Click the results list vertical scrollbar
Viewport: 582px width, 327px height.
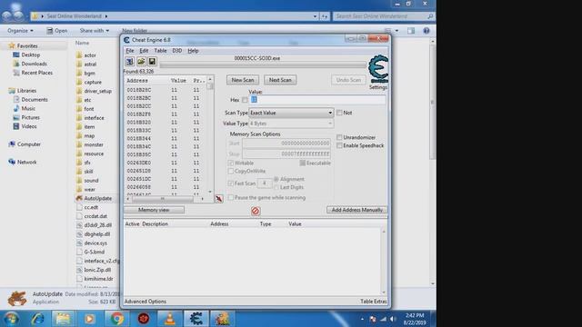[210, 135]
